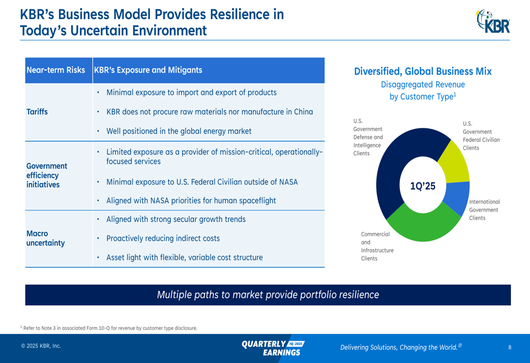Screen dimensions: 530x363
Task: Click the "Multiple paths to market" banner text
Action: point(268,295)
